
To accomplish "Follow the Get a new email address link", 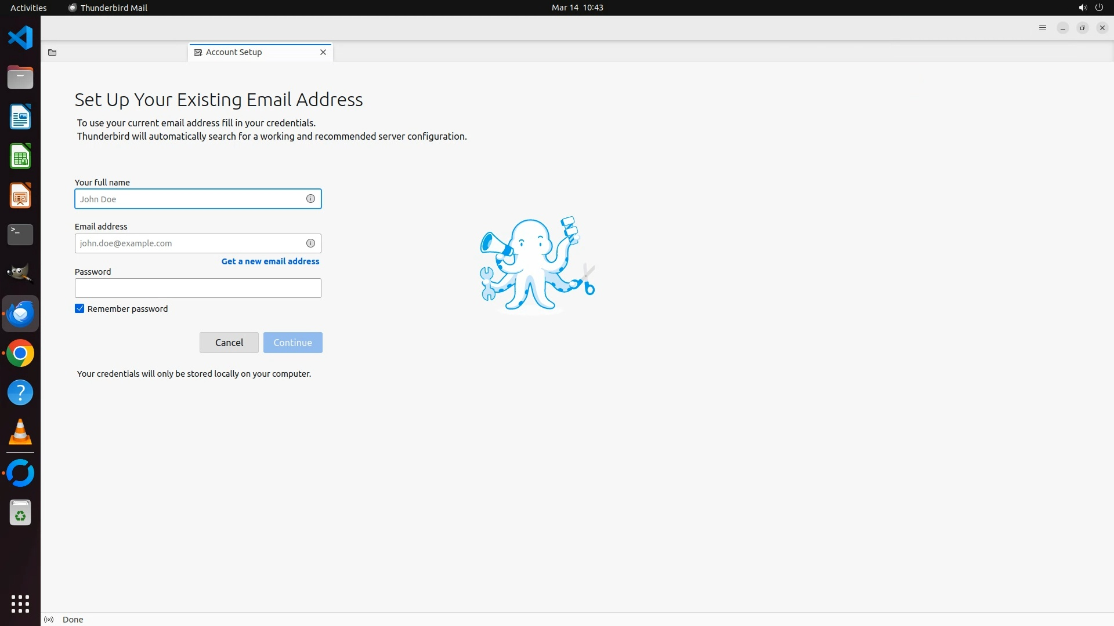I will [x=270, y=261].
